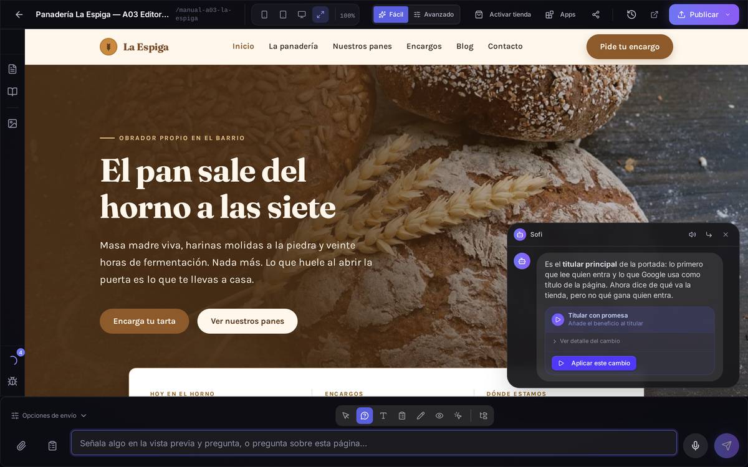Send the message with paper-plane button

[727, 446]
